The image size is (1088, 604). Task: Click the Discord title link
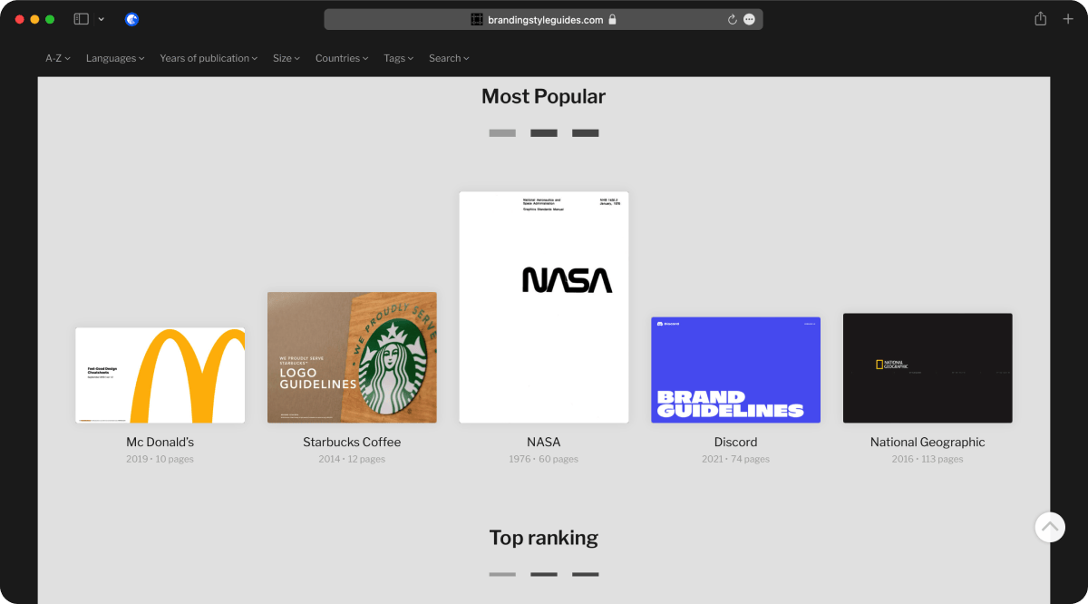coord(735,443)
